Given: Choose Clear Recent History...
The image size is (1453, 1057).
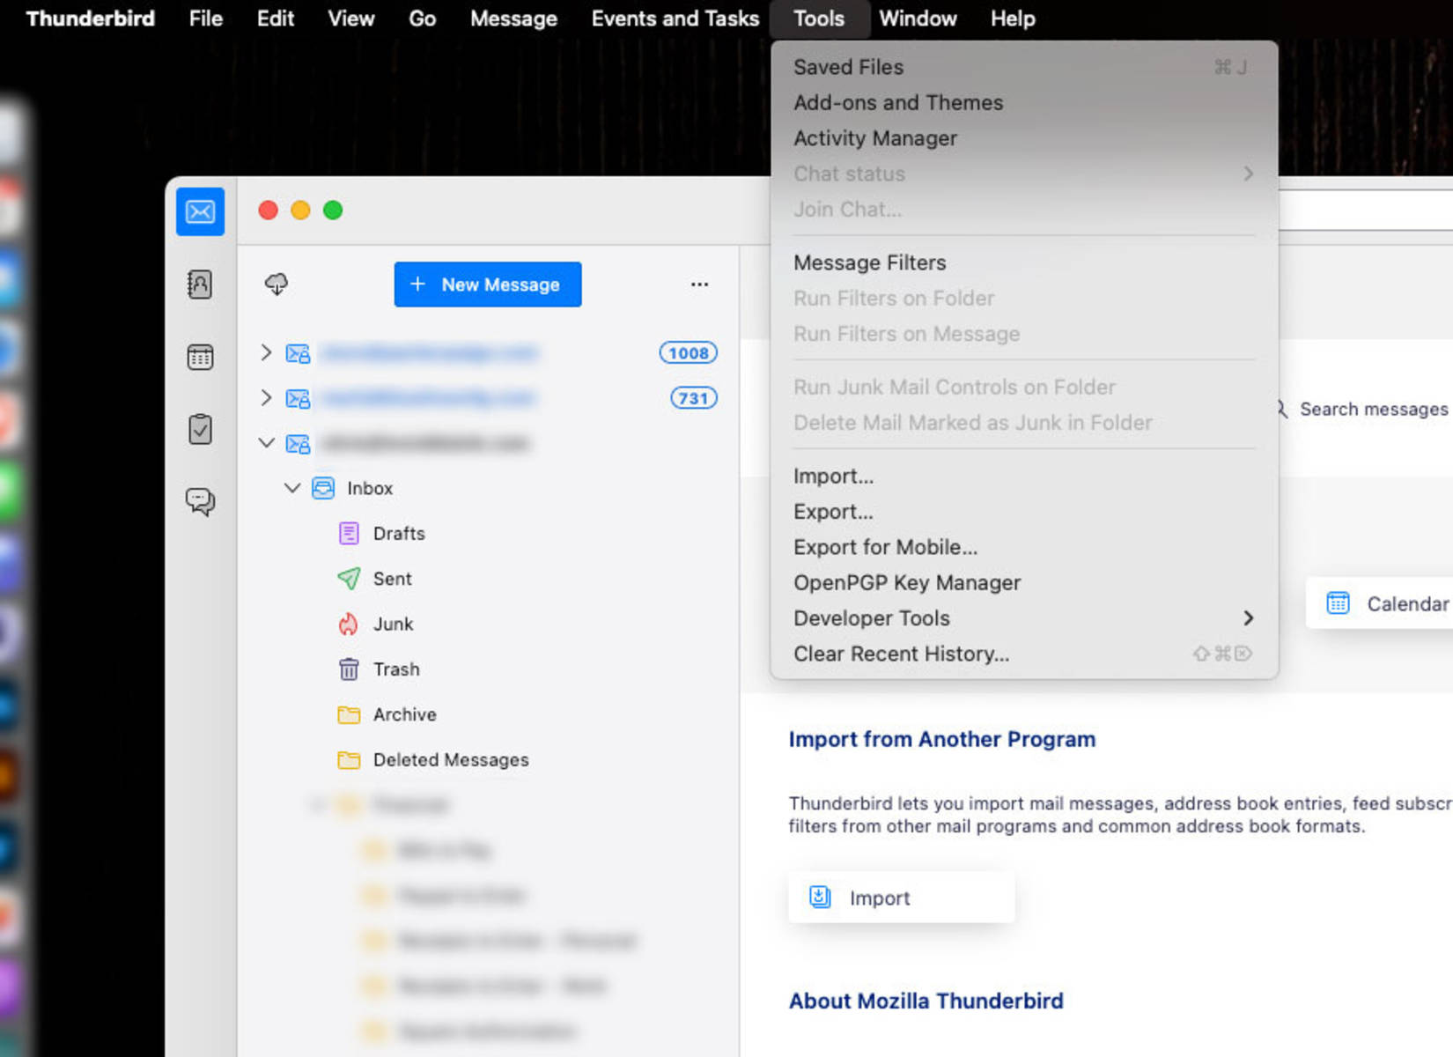Looking at the screenshot, I should 1024,654.
